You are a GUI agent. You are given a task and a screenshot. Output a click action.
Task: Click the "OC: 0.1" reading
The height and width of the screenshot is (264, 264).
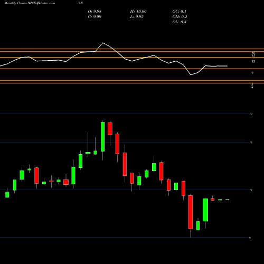(180, 12)
